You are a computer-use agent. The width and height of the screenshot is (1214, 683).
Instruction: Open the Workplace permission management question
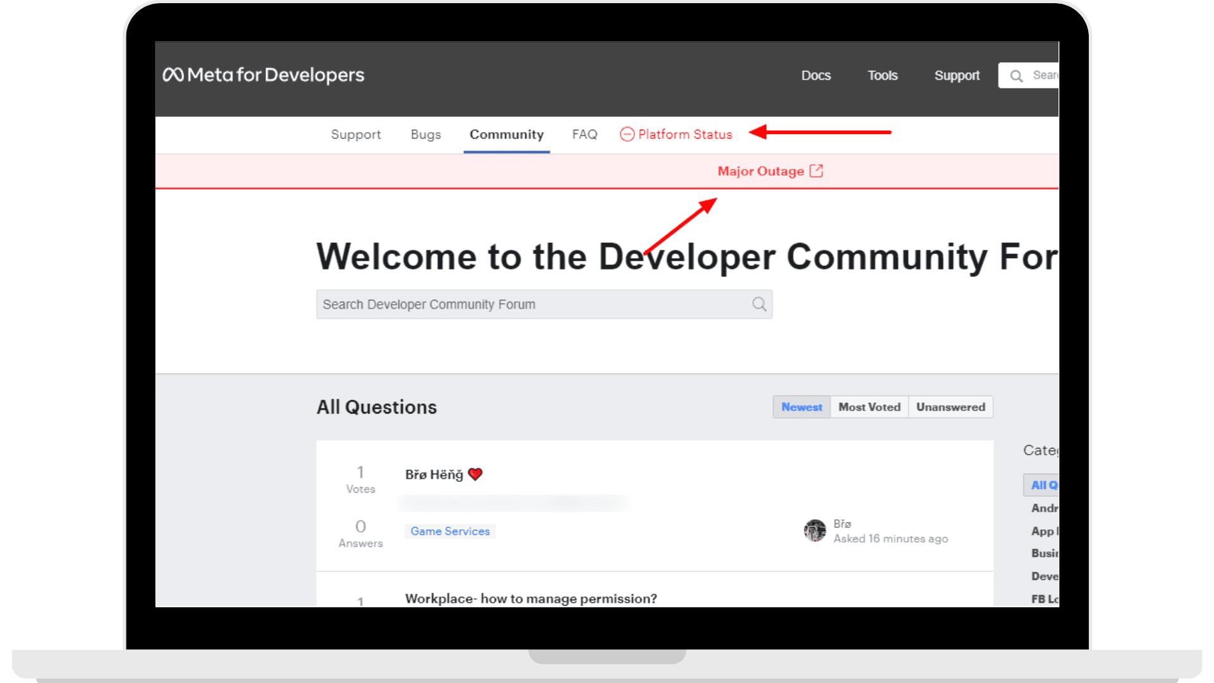pos(530,598)
